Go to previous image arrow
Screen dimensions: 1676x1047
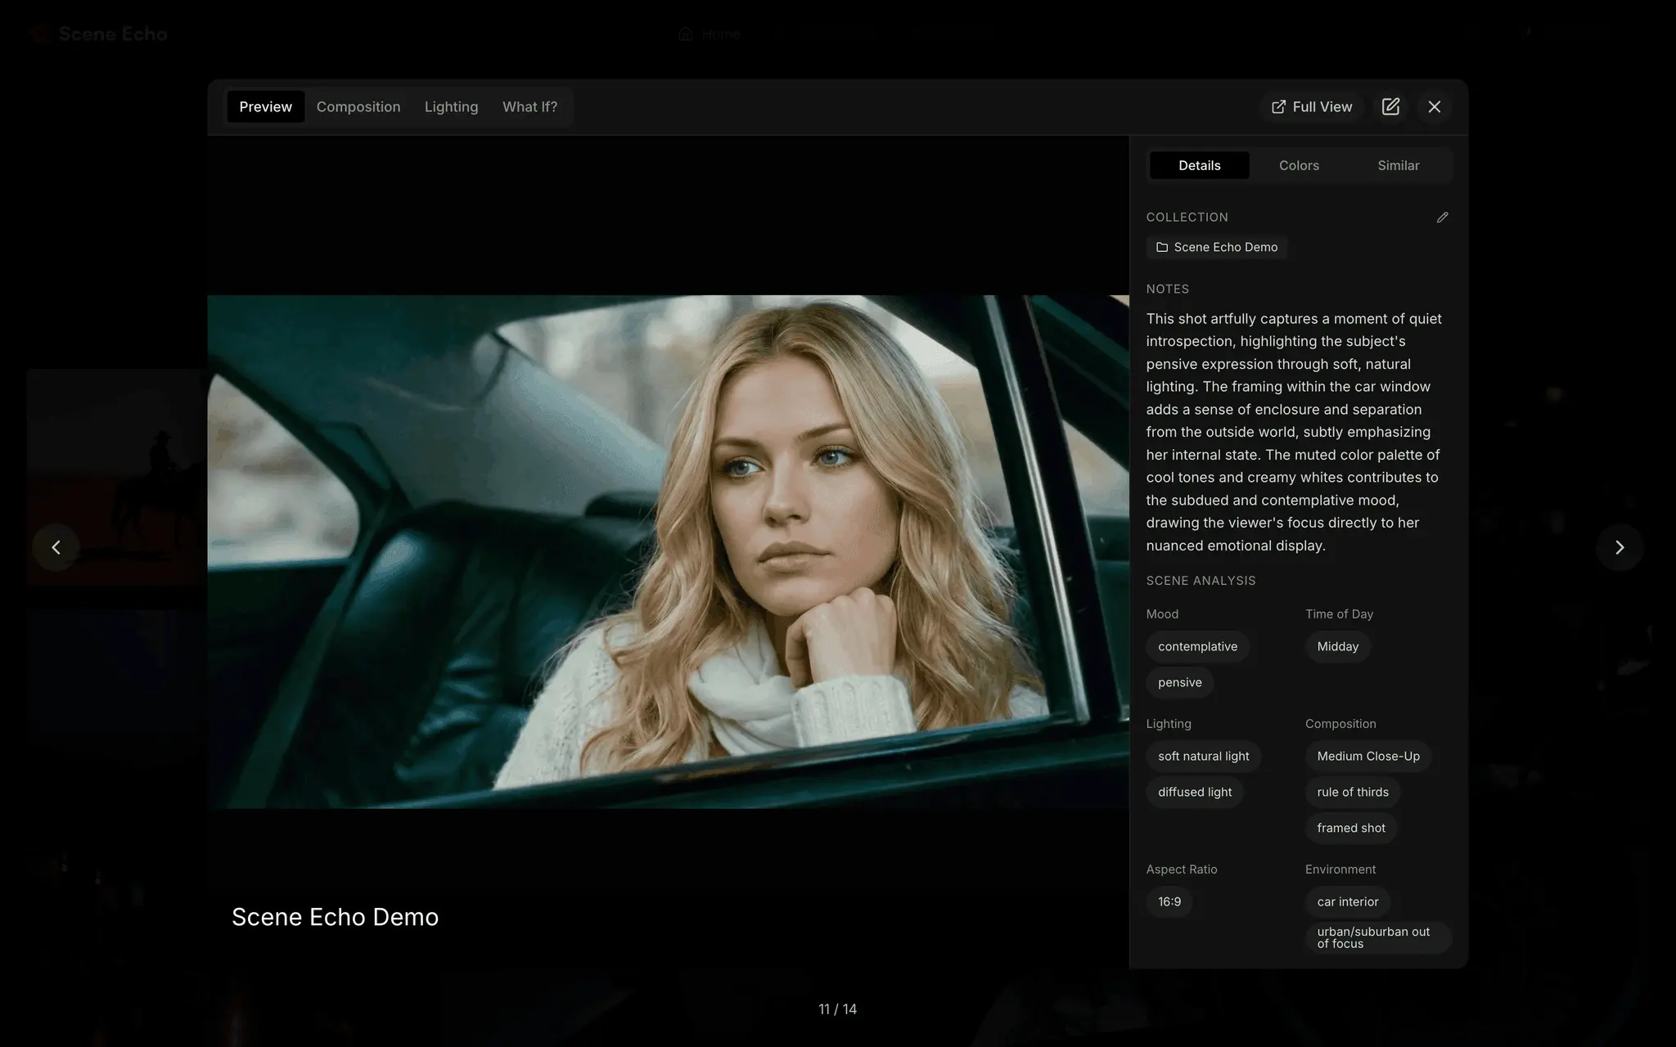[x=56, y=547]
